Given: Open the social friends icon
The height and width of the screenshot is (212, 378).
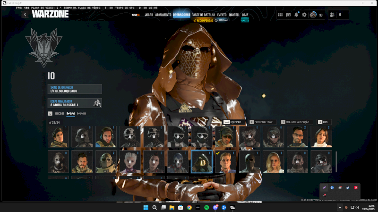Looking at the screenshot, I should click(332, 15).
